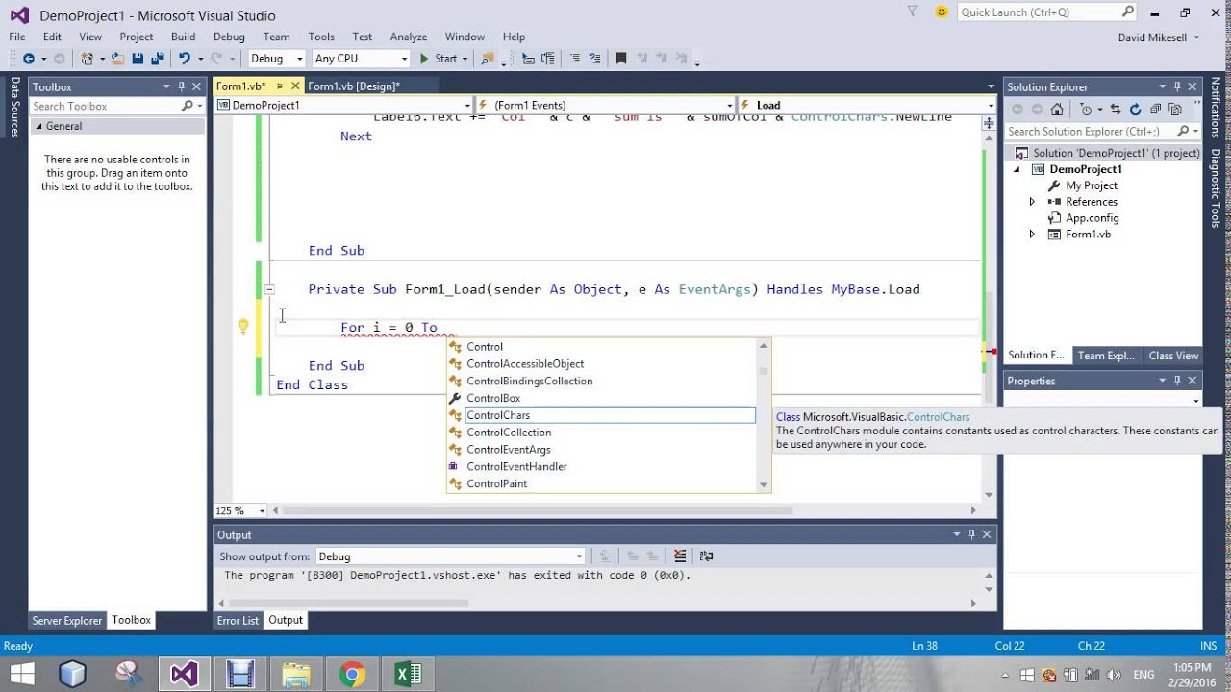This screenshot has height=692, width=1231.
Task: Click the New Project toolbar icon
Action: (x=88, y=59)
